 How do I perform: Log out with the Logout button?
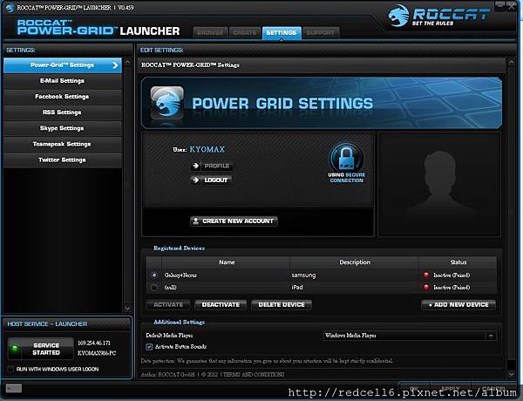[x=212, y=180]
